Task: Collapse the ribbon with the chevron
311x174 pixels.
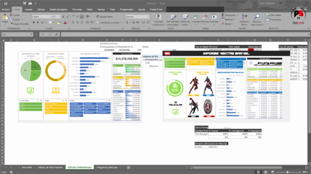Action: pyautogui.click(x=309, y=29)
